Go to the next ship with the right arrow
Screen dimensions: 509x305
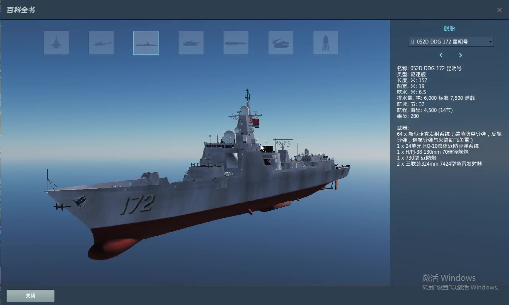[x=460, y=55]
